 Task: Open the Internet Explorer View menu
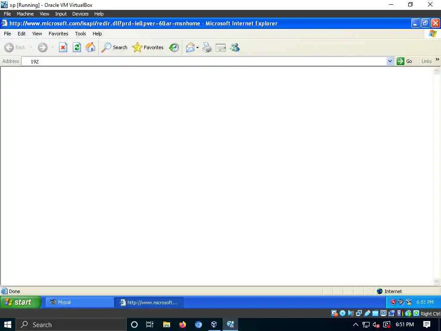pos(37,34)
